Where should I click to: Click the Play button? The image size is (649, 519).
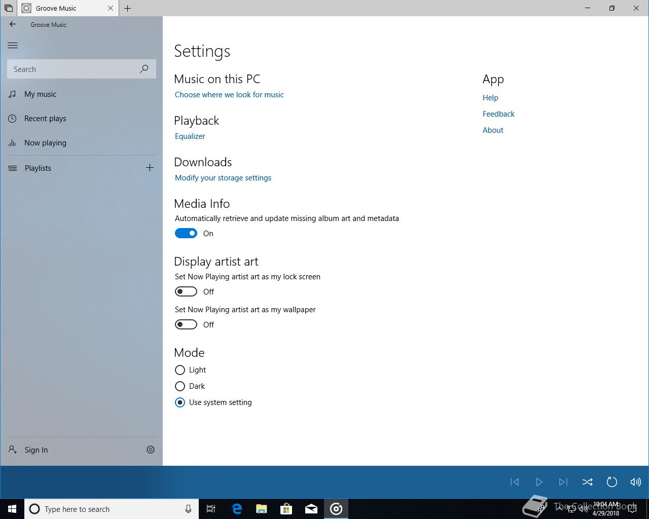tap(539, 482)
